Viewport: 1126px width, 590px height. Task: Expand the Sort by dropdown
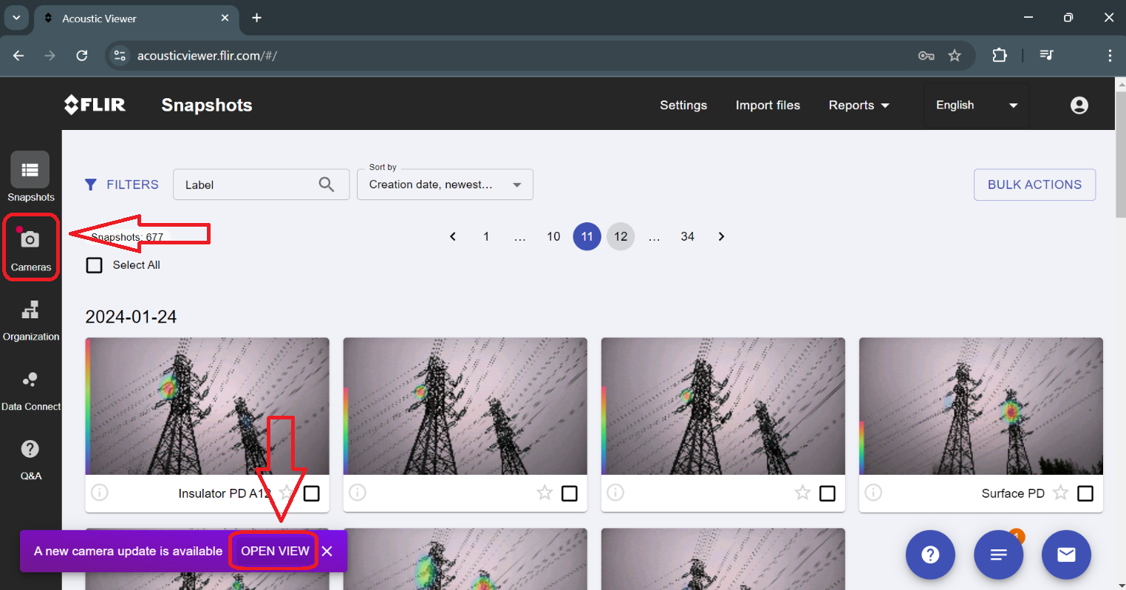(x=445, y=185)
